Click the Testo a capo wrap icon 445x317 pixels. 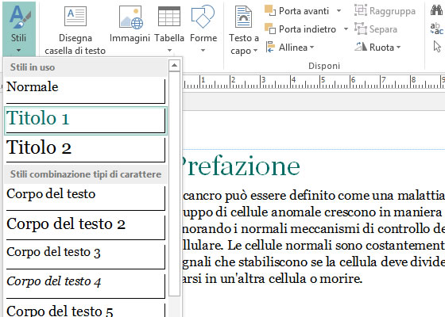coord(243,17)
